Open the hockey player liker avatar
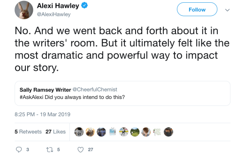 click(x=124, y=132)
